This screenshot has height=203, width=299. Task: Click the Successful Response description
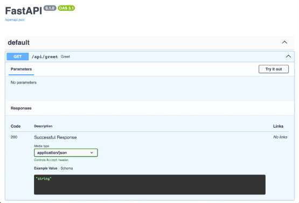coord(55,137)
